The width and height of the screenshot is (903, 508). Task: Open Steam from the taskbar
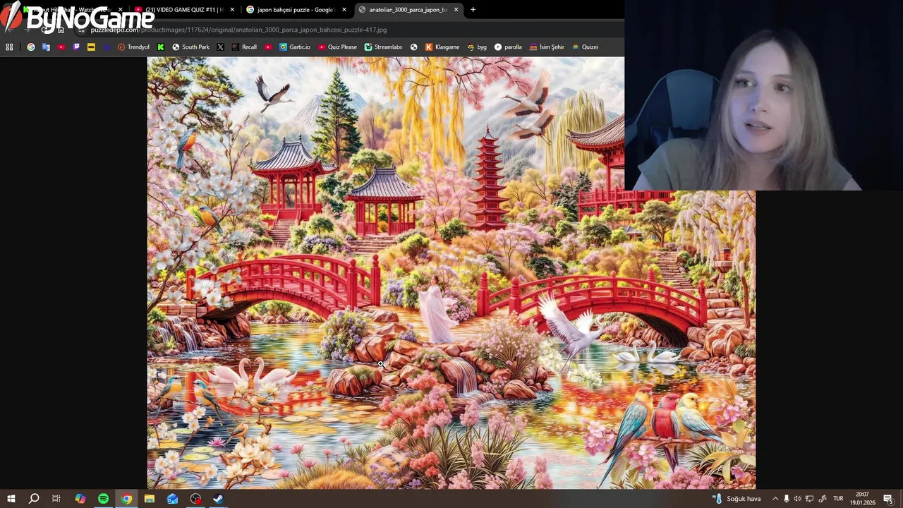[x=219, y=499]
